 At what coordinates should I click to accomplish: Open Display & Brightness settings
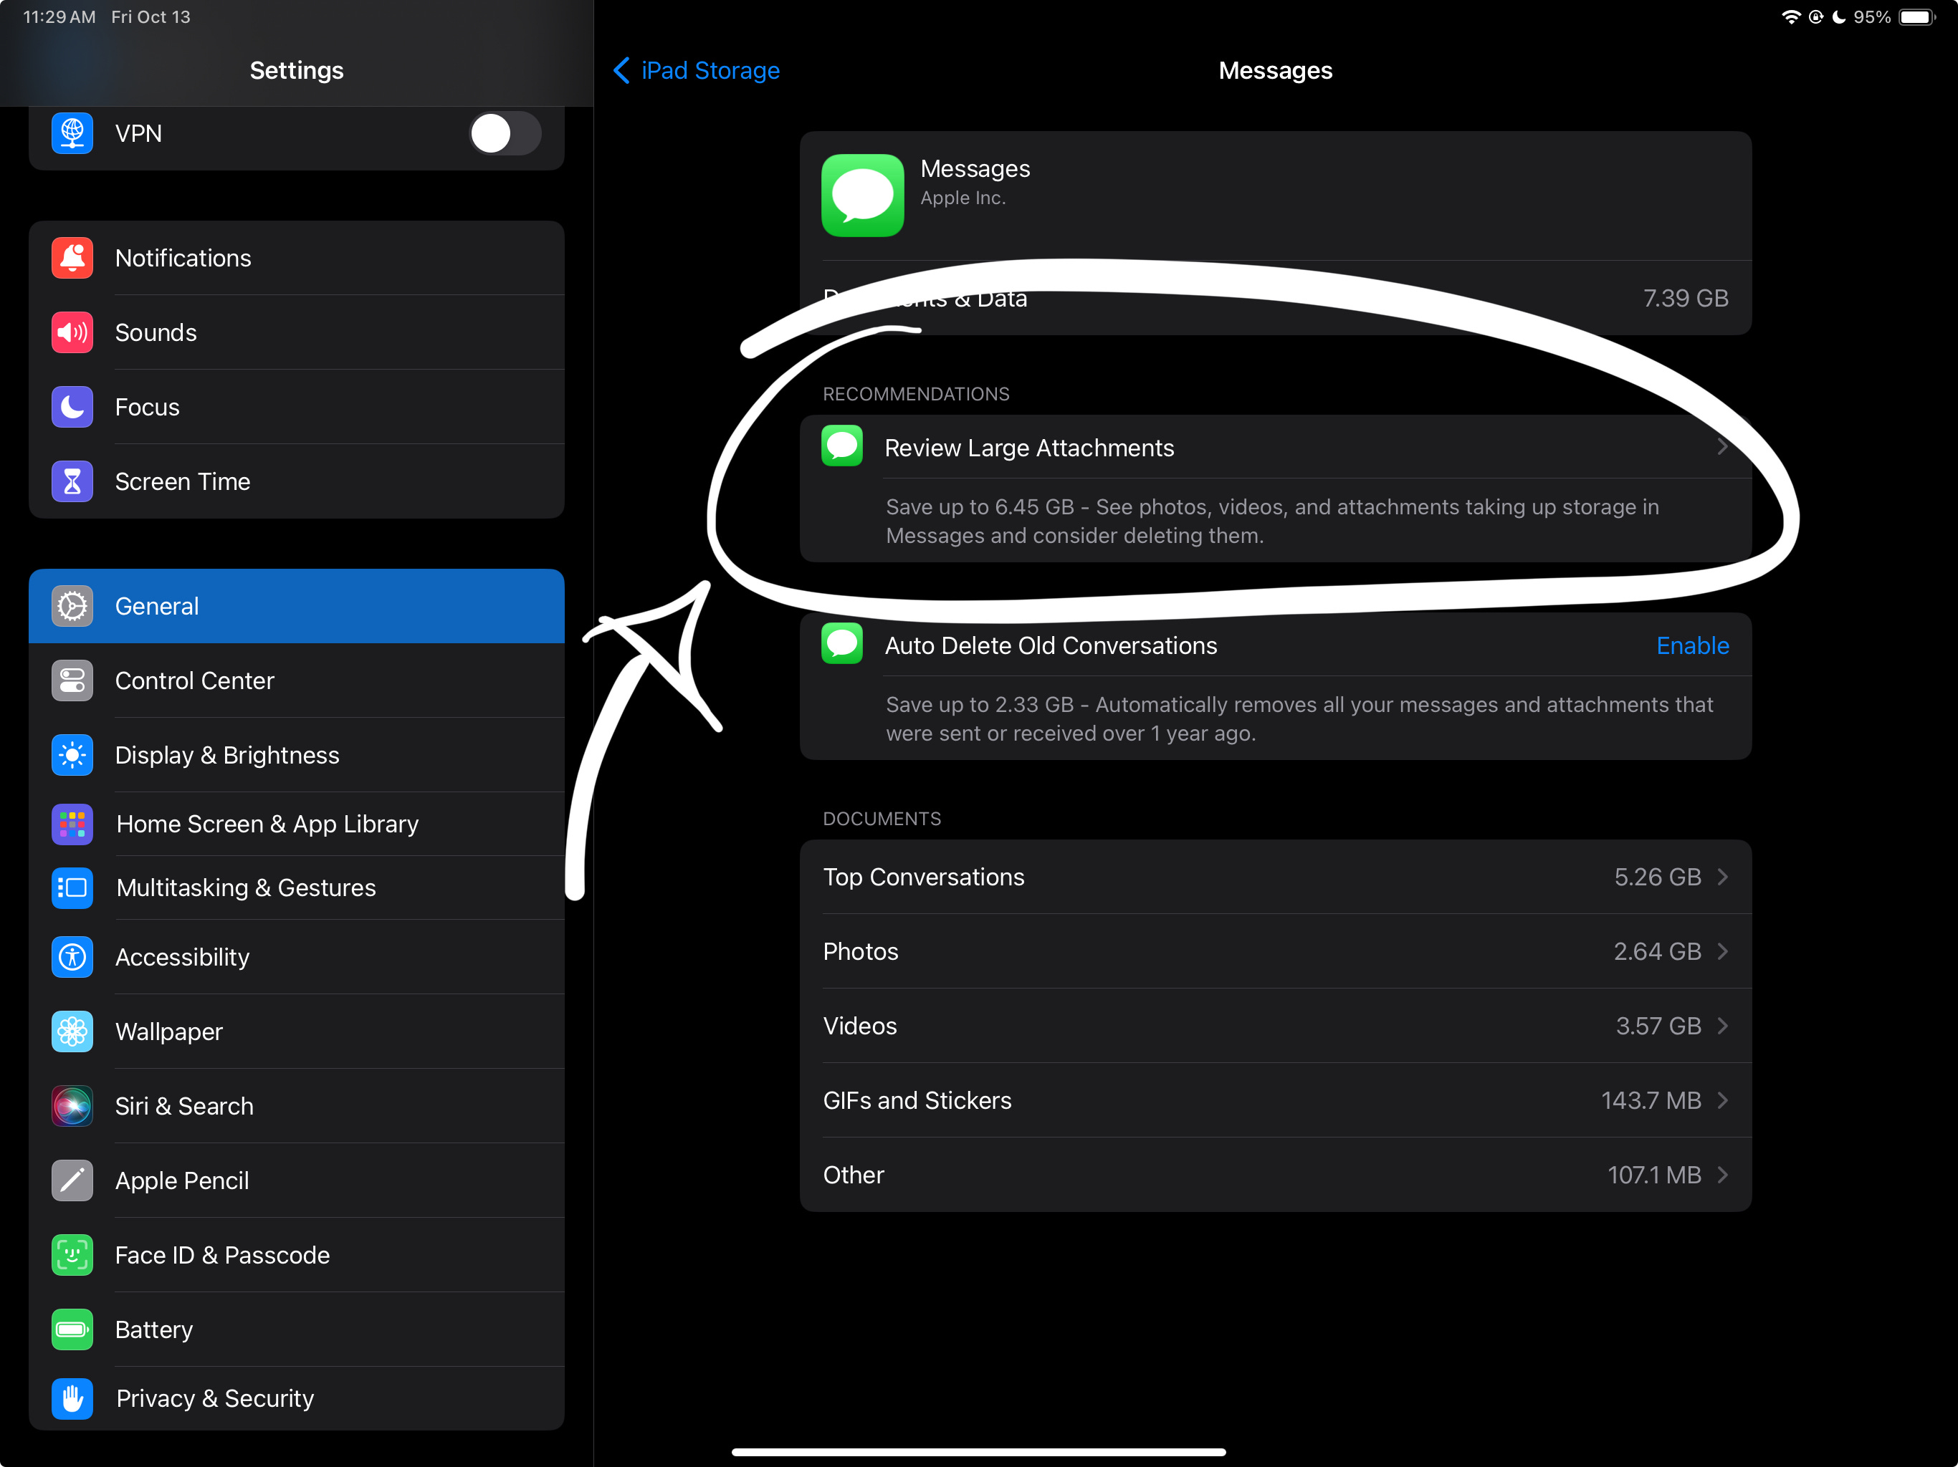297,755
